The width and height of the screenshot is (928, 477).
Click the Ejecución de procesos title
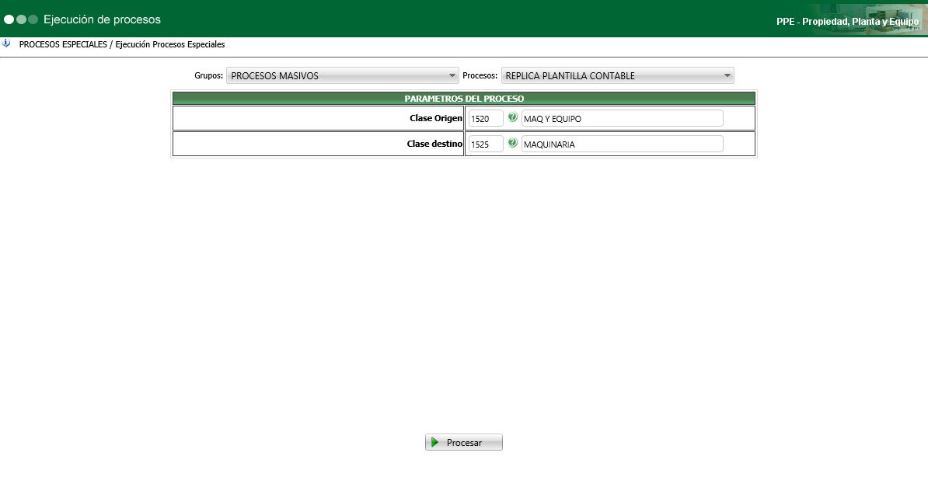pyautogui.click(x=102, y=19)
